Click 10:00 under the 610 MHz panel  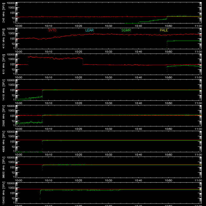pyautogui.click(x=19, y=78)
